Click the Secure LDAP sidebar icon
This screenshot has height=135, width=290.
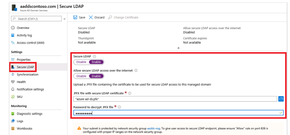tap(13, 67)
